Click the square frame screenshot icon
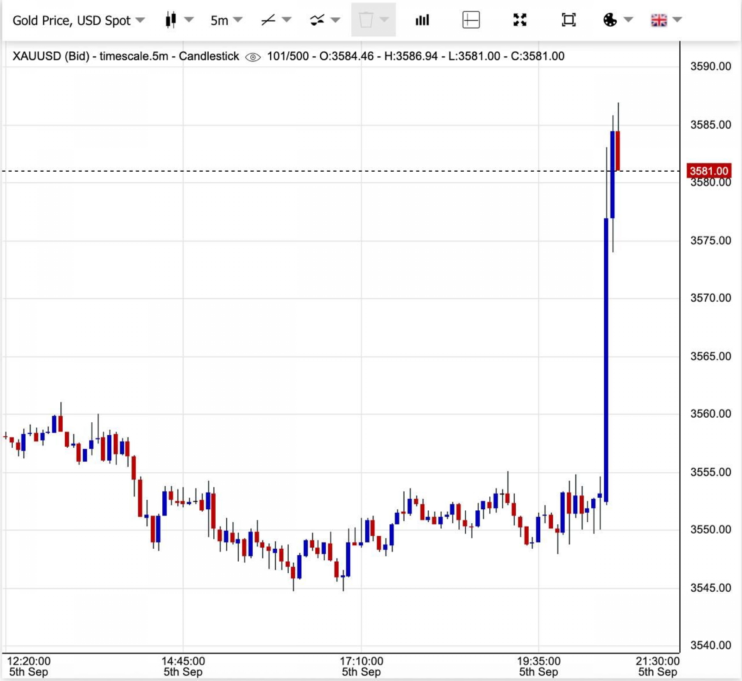Viewport: 742px width, 681px height. (x=568, y=20)
